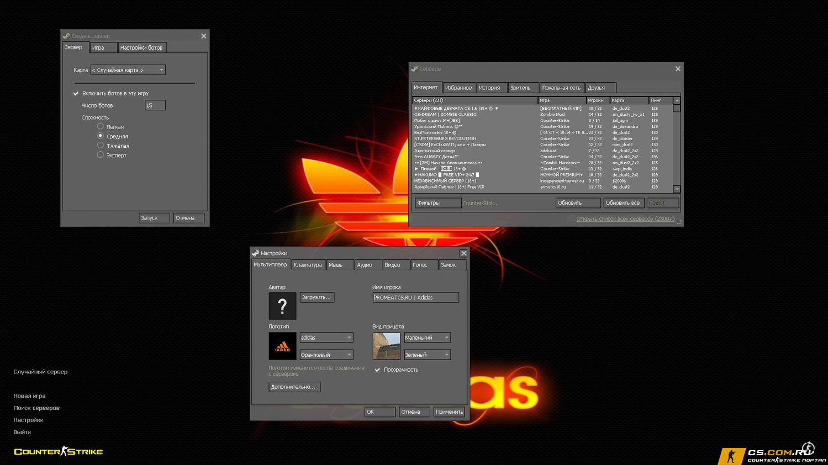Open the Карта map dropdown
Image resolution: width=828 pixels, height=465 pixels.
point(128,70)
